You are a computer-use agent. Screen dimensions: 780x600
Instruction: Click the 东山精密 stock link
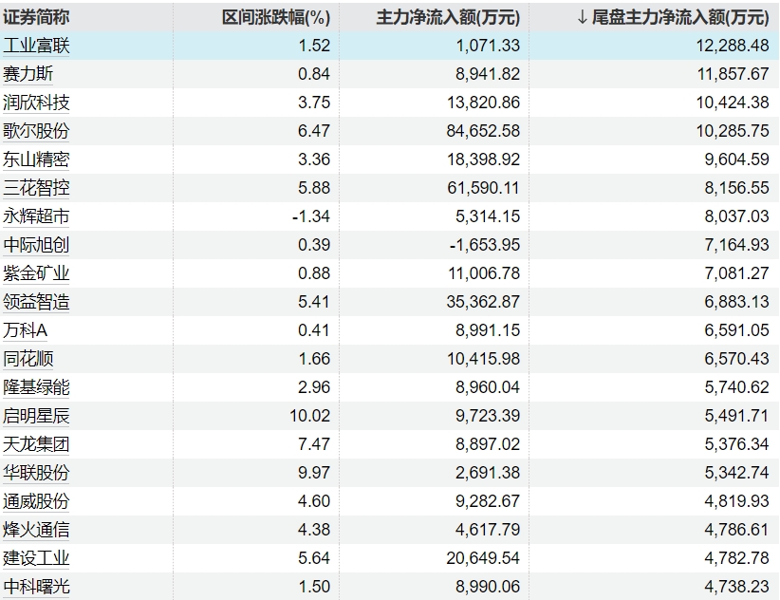coord(36,159)
